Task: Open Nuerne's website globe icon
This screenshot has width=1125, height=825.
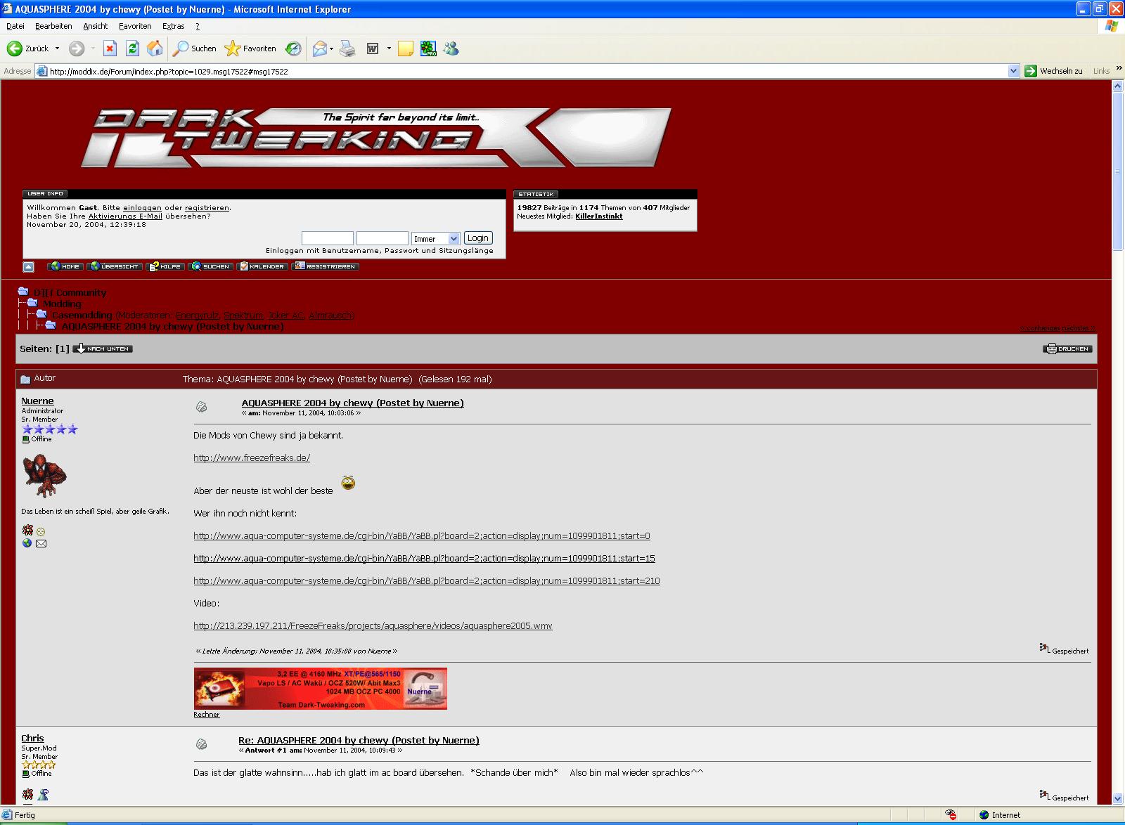Action: point(27,543)
